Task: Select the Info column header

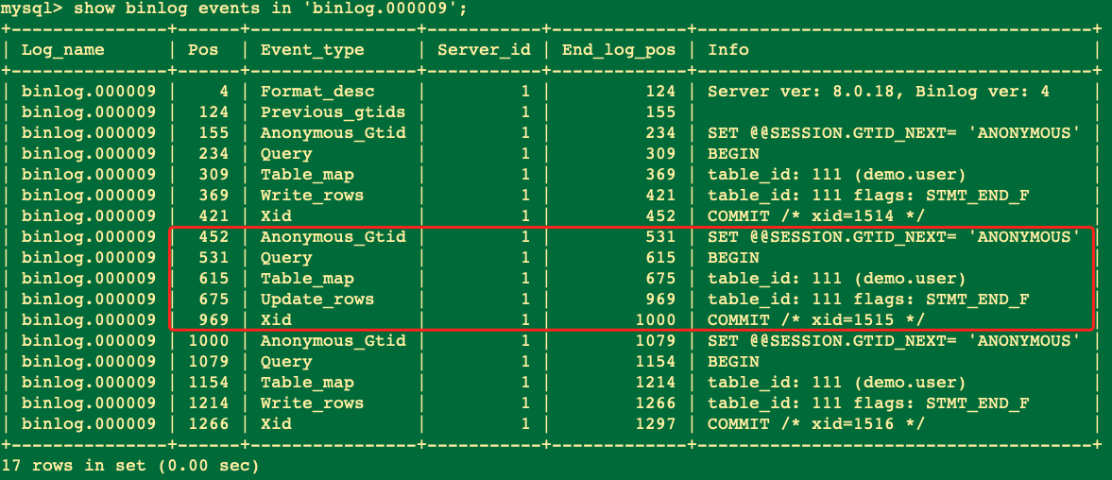Action: coord(728,50)
